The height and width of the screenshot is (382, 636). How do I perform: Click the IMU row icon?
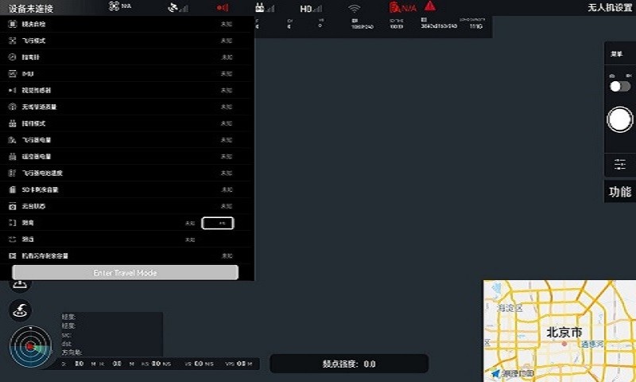pyautogui.click(x=13, y=74)
